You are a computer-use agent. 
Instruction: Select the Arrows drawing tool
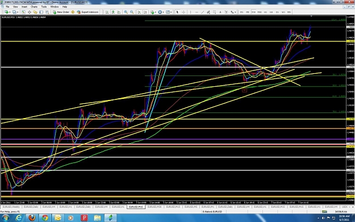point(232,12)
